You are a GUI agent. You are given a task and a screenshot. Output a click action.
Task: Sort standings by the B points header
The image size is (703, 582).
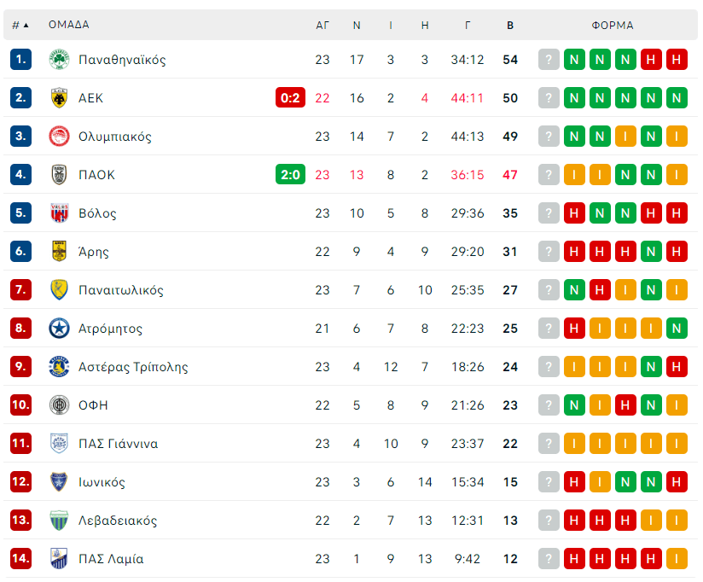click(510, 25)
